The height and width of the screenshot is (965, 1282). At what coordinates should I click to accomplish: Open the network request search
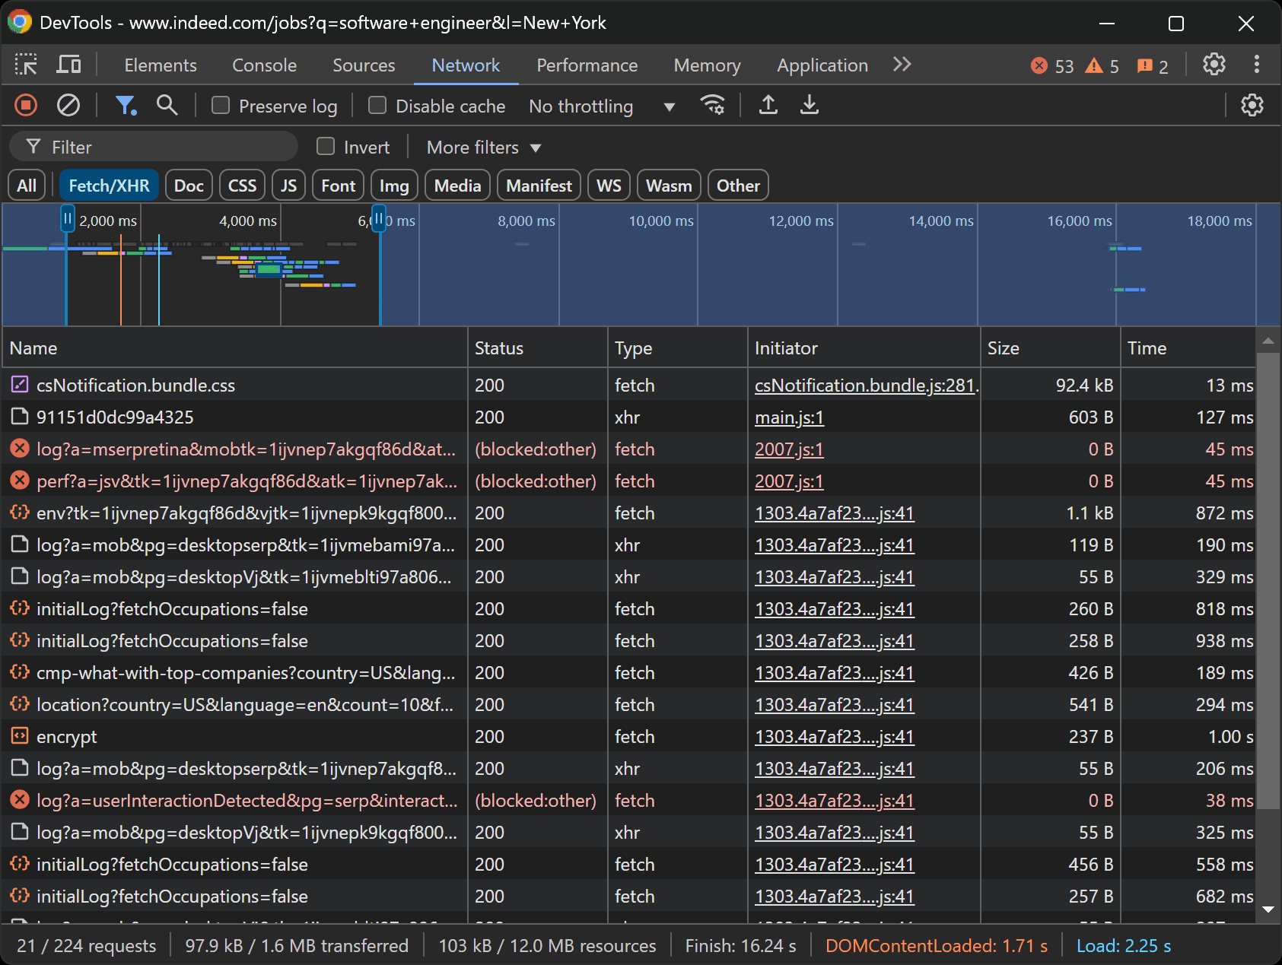point(167,105)
